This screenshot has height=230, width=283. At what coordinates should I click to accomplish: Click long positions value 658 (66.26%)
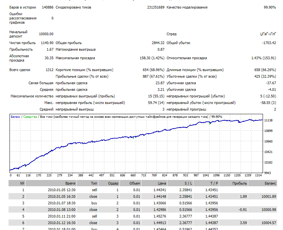(x=265, y=70)
